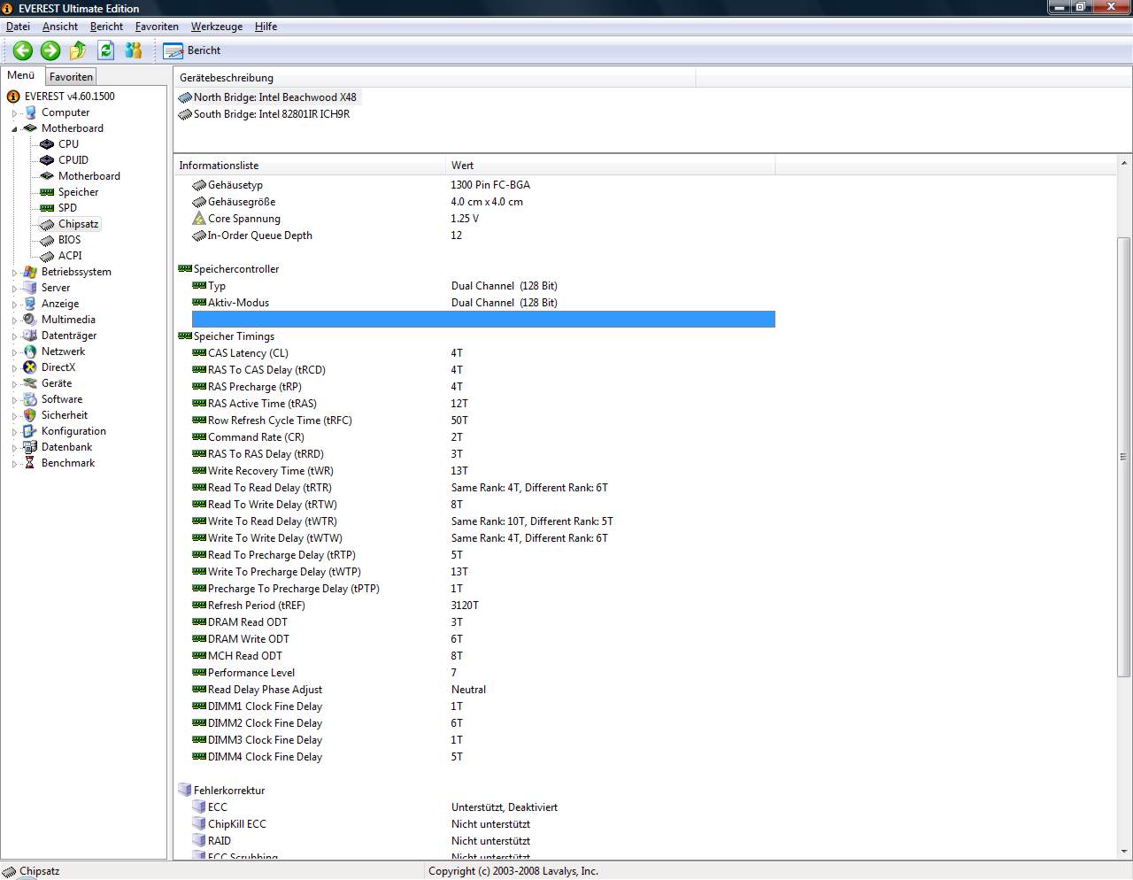Screen dimensions: 1133x880
Task: Click the CPUID chip icon in the tree
Action: pyautogui.click(x=47, y=160)
